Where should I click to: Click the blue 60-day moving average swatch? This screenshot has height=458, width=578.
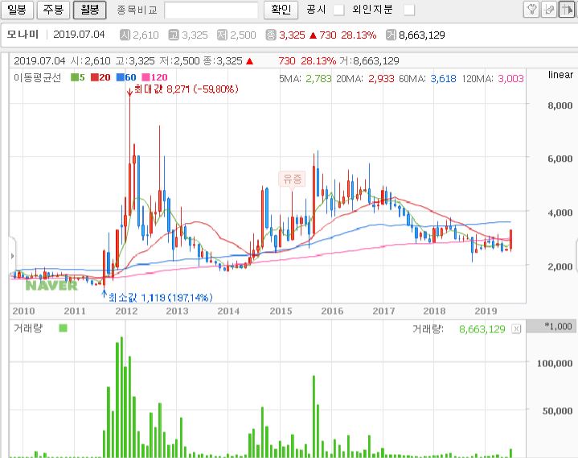(120, 77)
